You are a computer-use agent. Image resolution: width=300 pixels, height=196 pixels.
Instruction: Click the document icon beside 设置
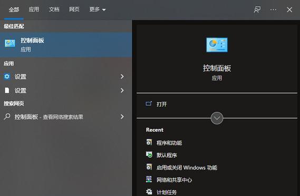point(7,90)
